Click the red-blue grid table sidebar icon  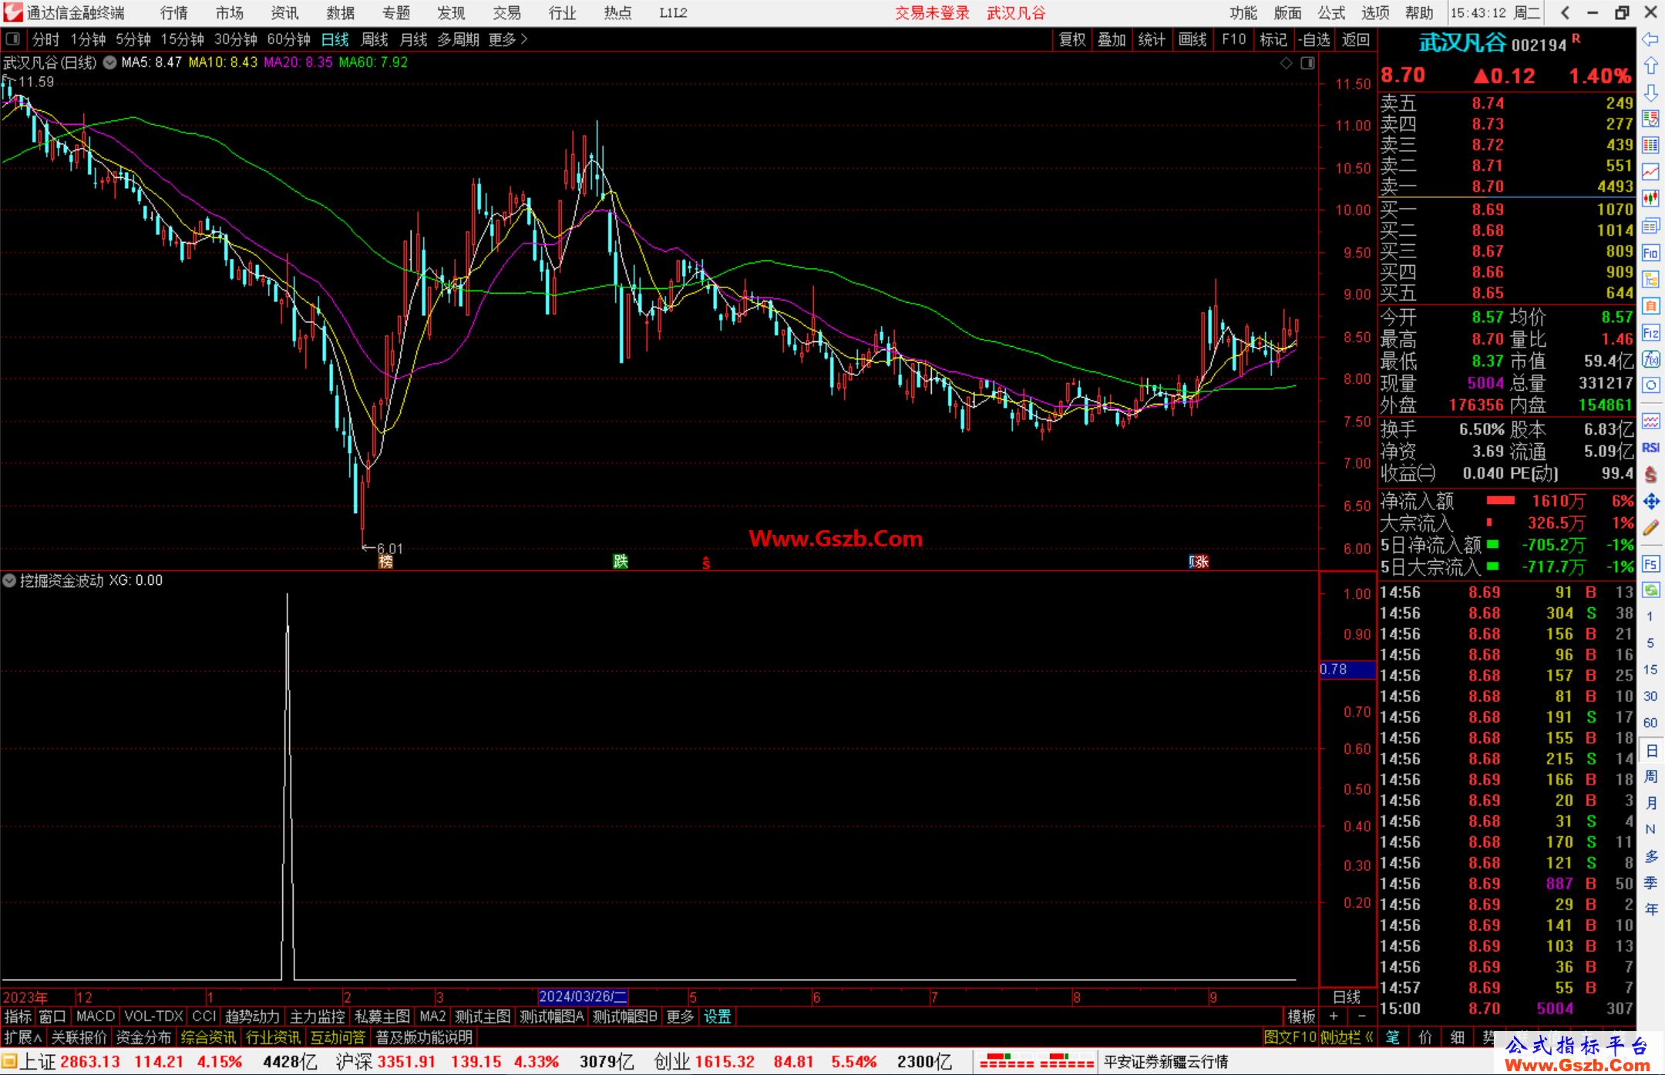click(x=1650, y=145)
